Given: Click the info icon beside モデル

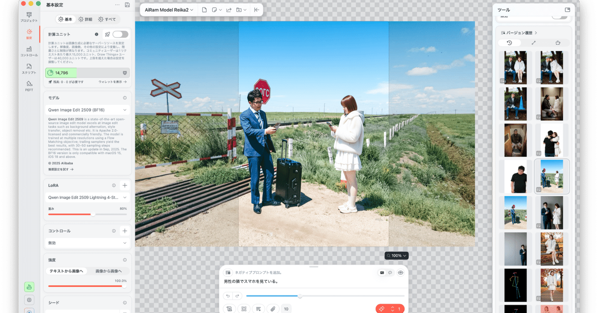Looking at the screenshot, I should pyautogui.click(x=125, y=98).
